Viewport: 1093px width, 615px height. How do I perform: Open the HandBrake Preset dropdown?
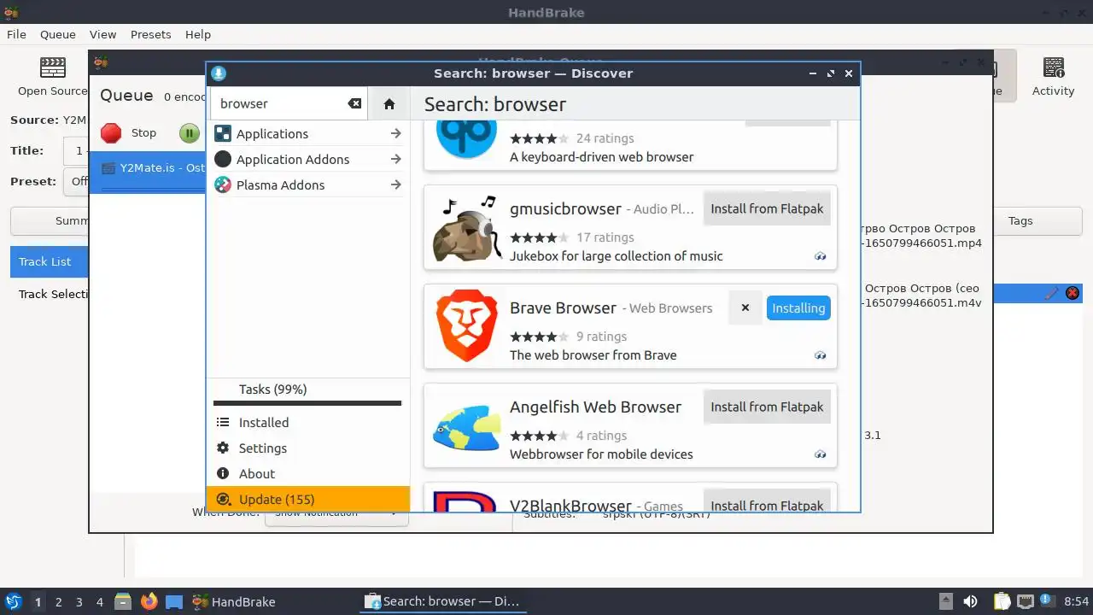(76, 181)
